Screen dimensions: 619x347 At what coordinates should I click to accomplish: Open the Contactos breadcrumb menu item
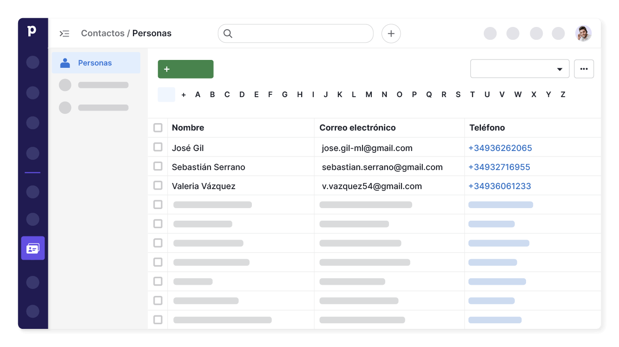(103, 33)
